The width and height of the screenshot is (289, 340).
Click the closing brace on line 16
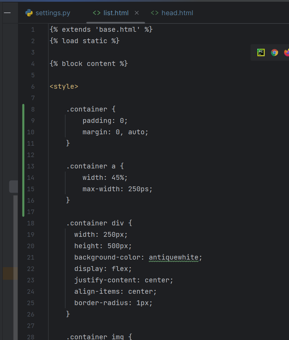(68, 200)
